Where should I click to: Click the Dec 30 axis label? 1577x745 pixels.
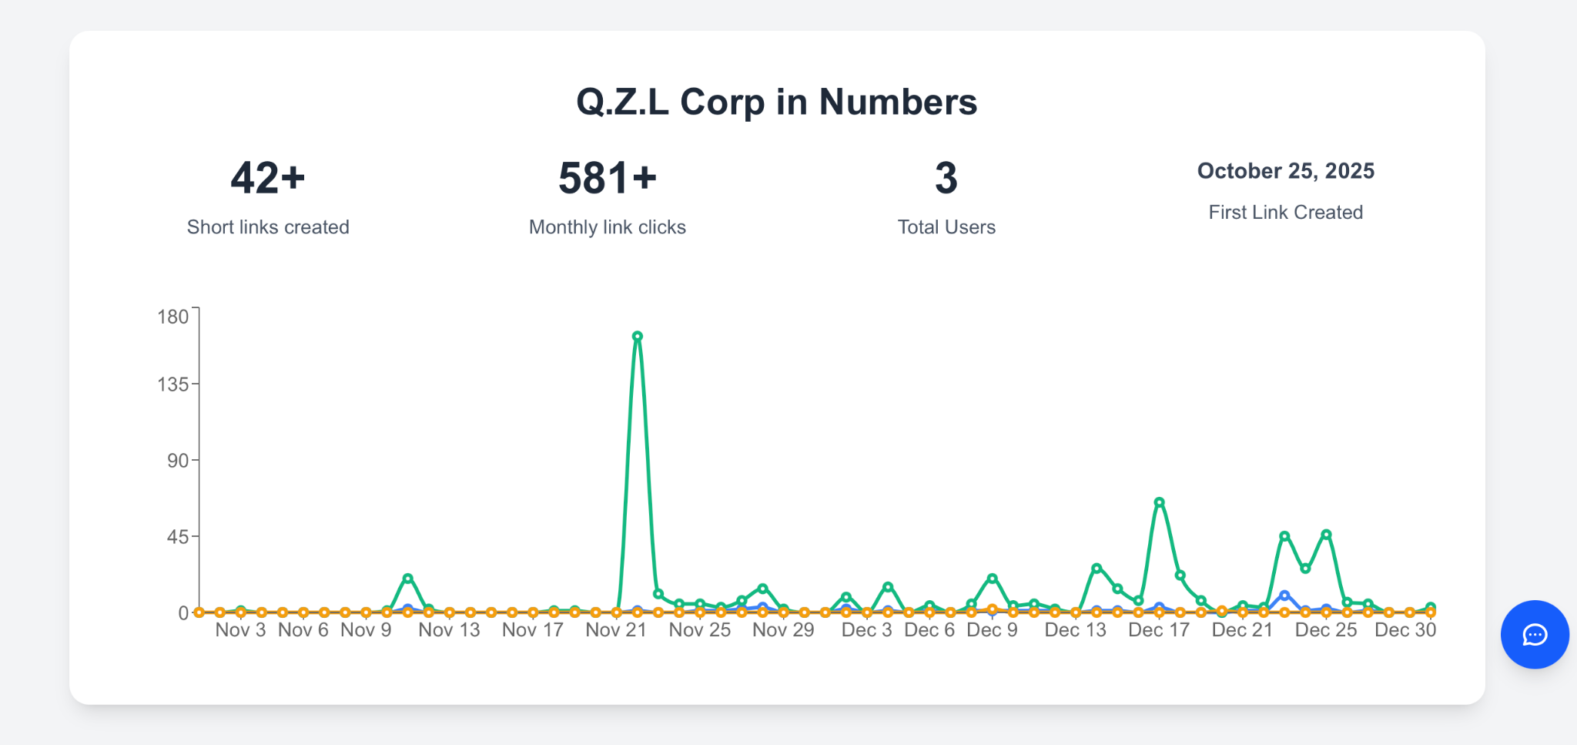coord(1407,630)
